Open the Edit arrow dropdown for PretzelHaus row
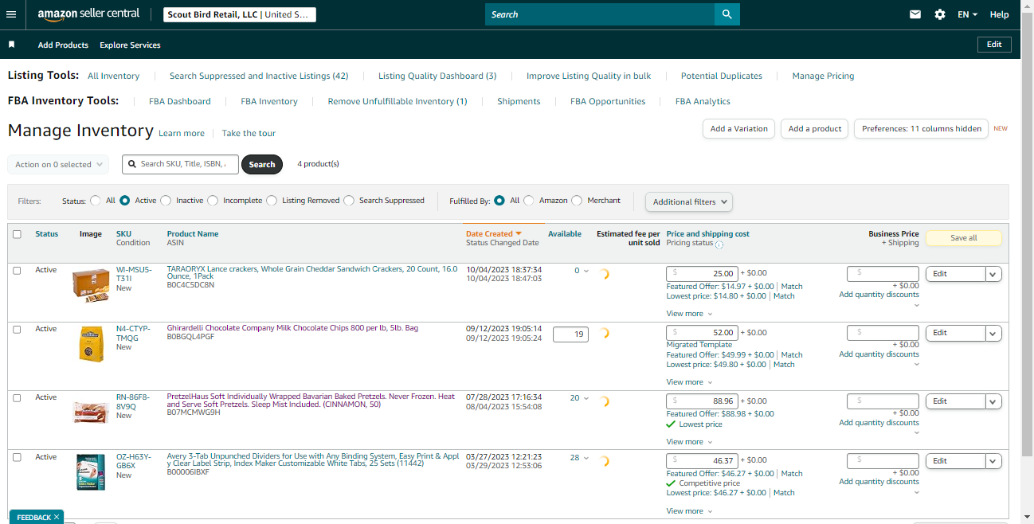Screen dimensions: 1034x524 tap(993, 401)
